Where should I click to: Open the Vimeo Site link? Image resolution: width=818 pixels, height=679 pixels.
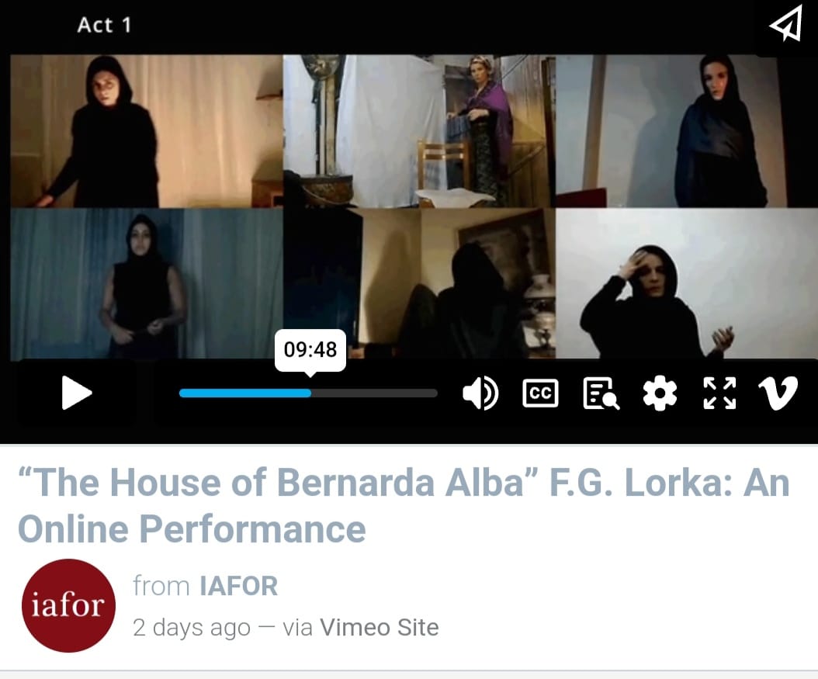click(380, 627)
